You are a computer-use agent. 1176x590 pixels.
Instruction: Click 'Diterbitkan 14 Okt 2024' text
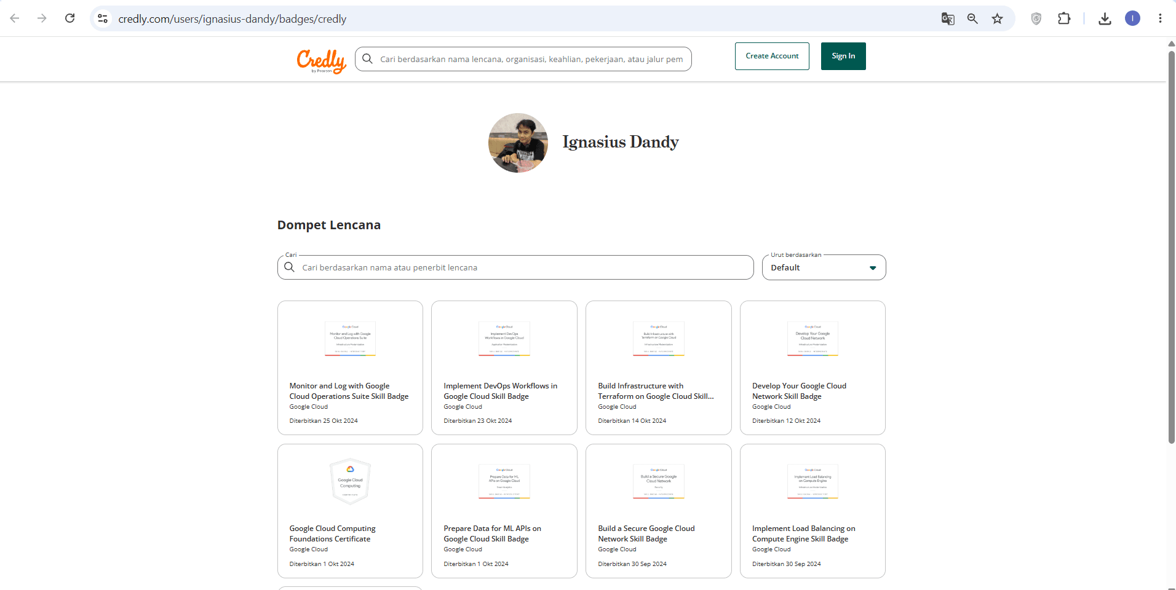pyautogui.click(x=632, y=421)
